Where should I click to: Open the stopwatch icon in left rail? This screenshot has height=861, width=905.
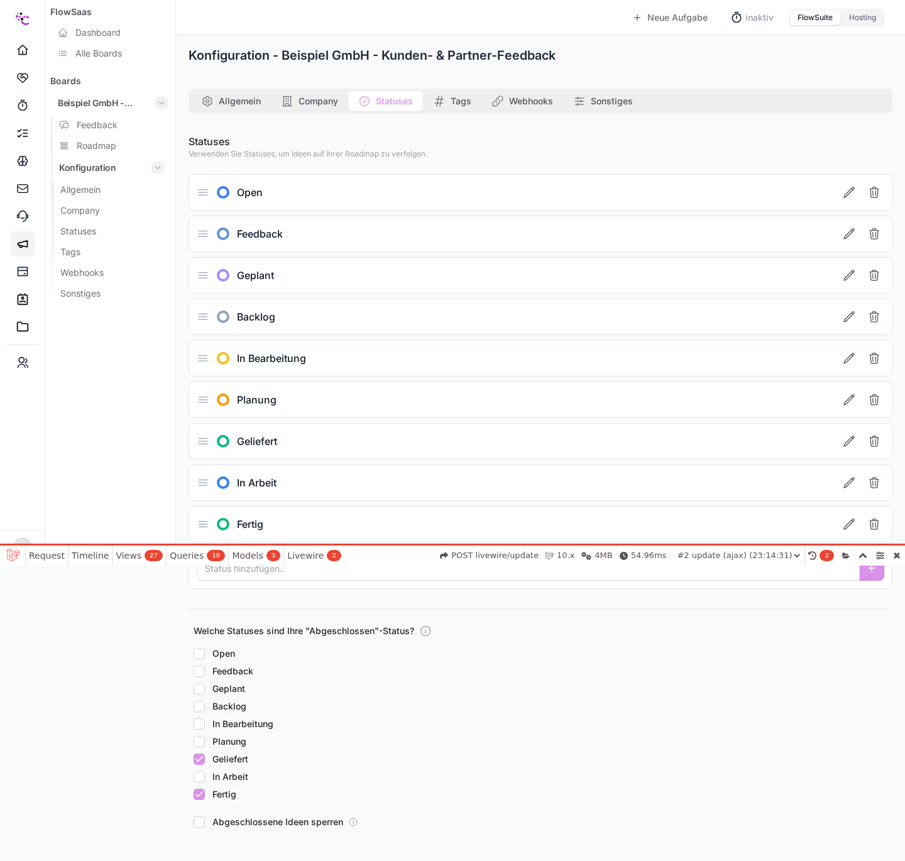pyautogui.click(x=23, y=105)
